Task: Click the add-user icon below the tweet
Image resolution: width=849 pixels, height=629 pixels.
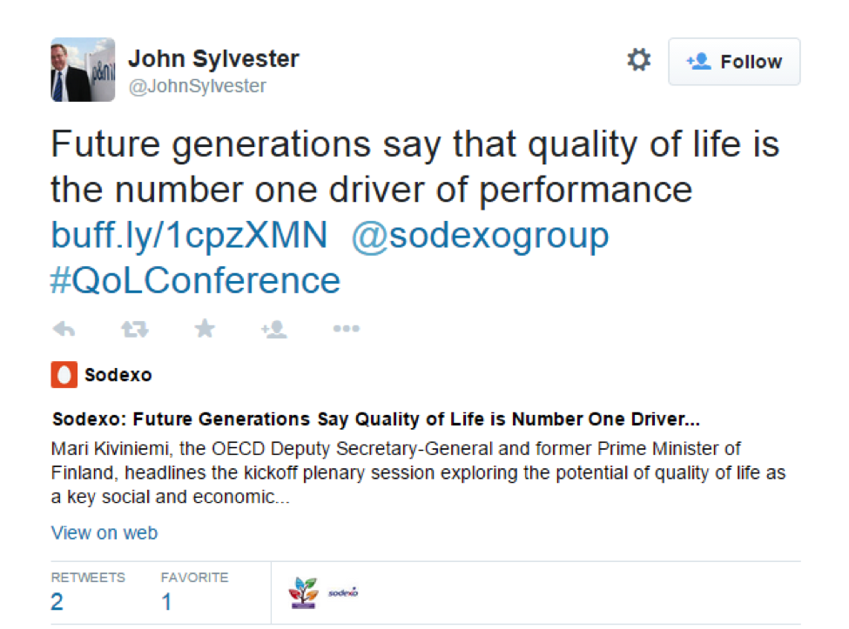Action: (274, 329)
